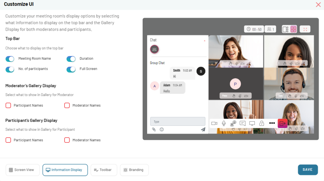Image resolution: width=324 pixels, height=181 pixels.
Task: Click the meeting duration timer 00:50
Action: (254, 29)
